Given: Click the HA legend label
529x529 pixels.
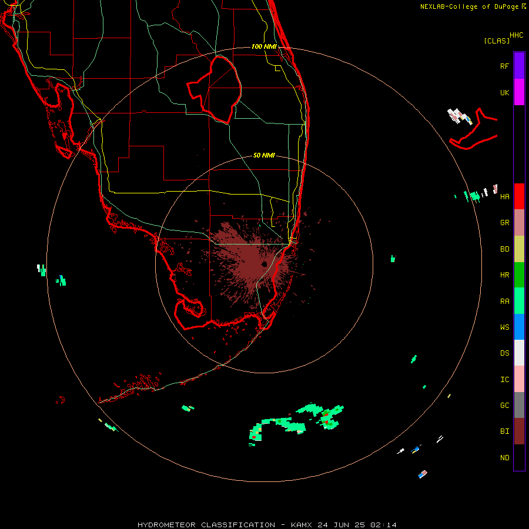Looking at the screenshot, I should pyautogui.click(x=504, y=196).
